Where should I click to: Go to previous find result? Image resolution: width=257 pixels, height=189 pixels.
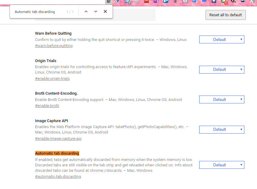[x=86, y=11]
